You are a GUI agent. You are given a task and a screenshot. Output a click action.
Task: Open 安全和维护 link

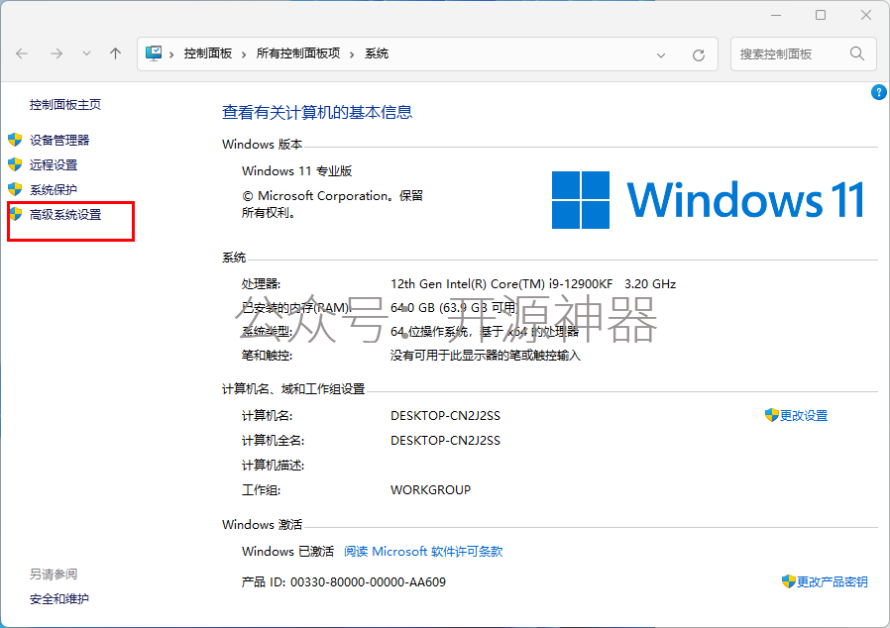[x=59, y=599]
